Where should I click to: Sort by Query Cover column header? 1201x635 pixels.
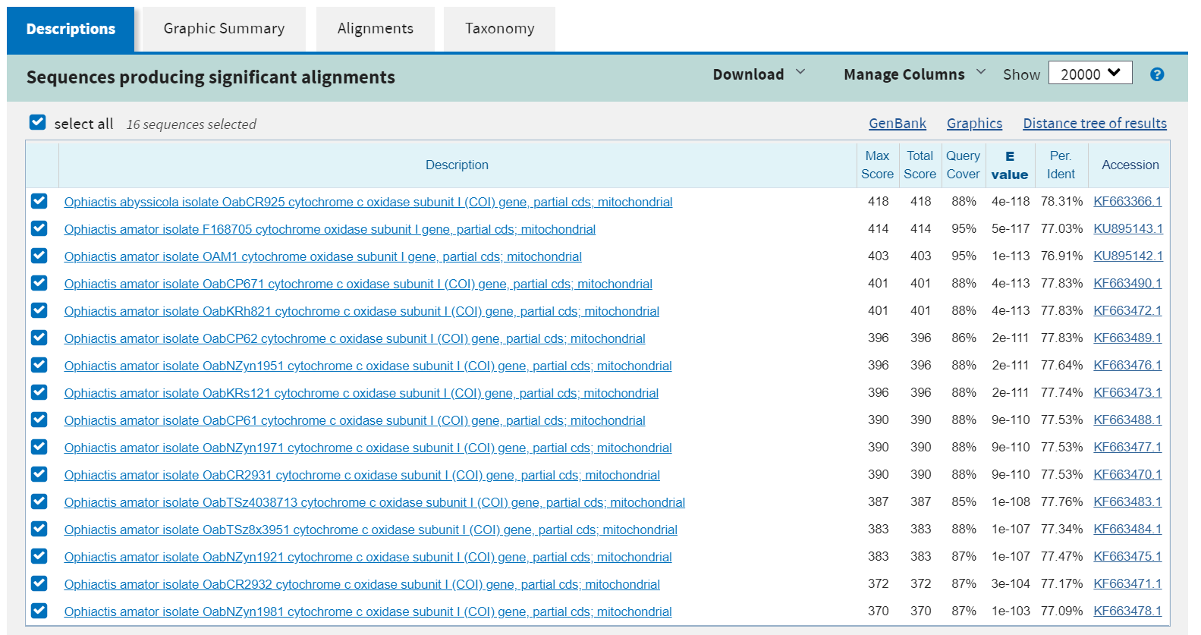tap(963, 165)
